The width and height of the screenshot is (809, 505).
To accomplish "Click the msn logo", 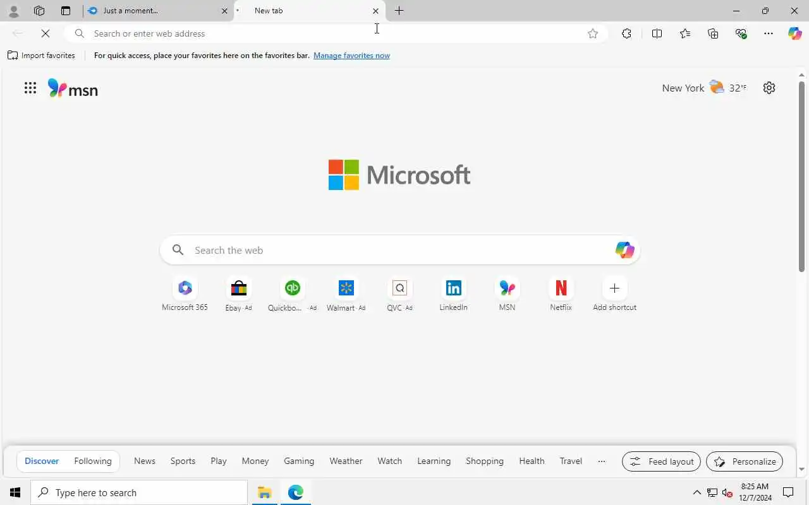I will coord(73,88).
